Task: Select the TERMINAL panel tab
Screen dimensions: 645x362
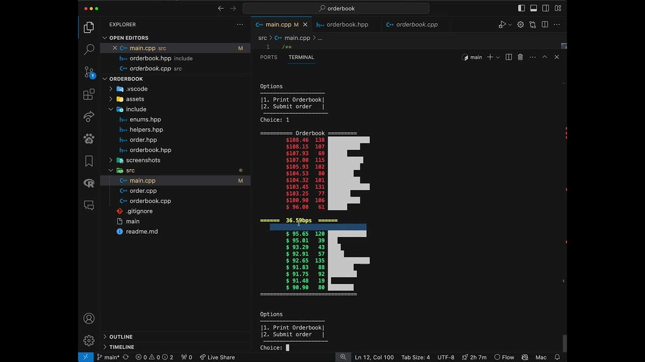Action: click(301, 57)
